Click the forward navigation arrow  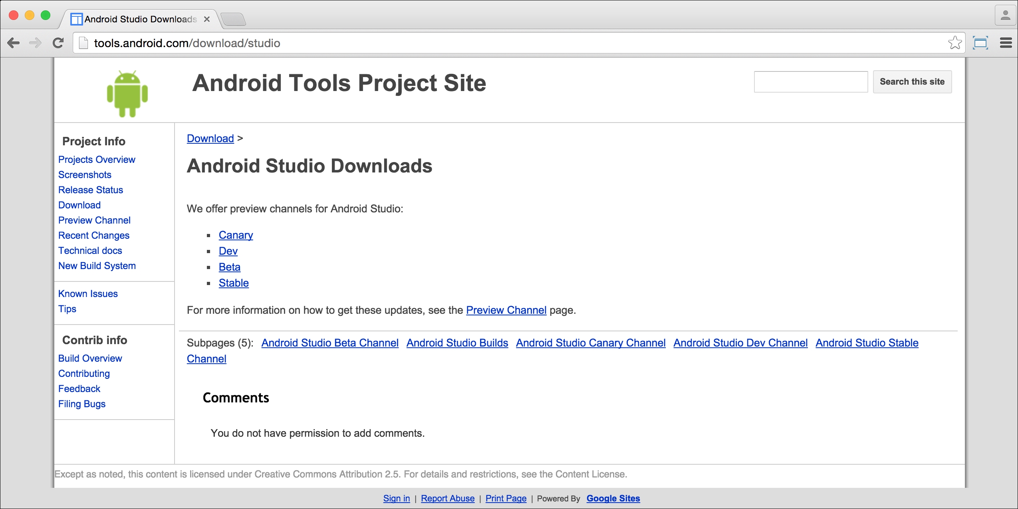[x=36, y=43]
